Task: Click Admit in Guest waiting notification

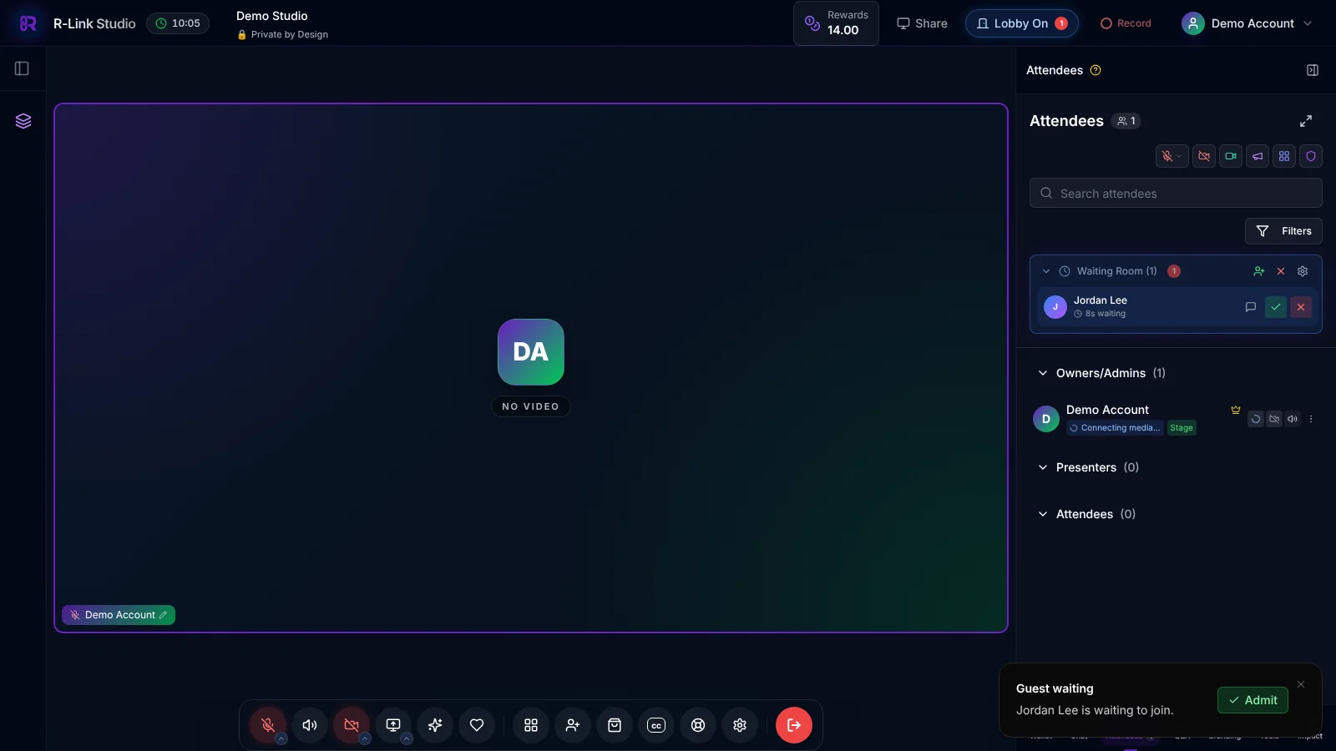Action: 1252,700
